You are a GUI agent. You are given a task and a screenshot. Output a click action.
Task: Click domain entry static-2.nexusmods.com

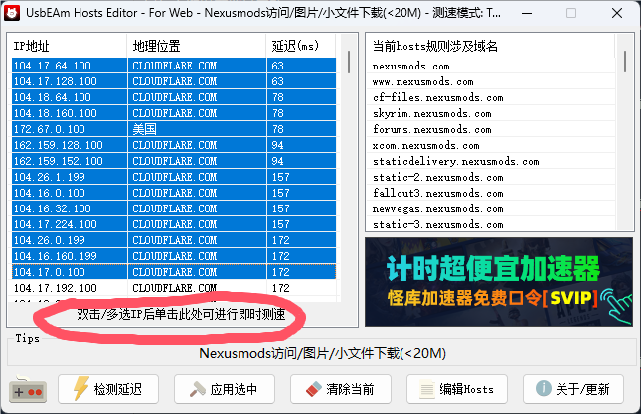(491, 178)
